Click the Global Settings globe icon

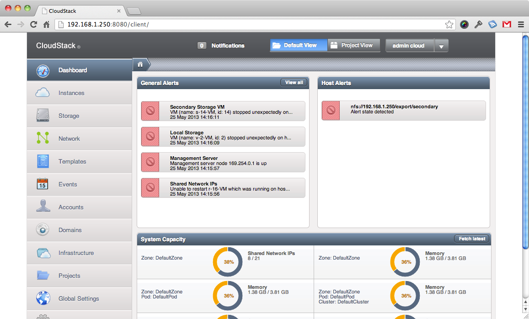[43, 298]
